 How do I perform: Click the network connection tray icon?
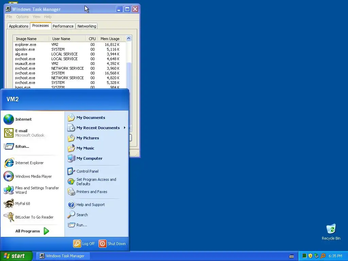pos(316,256)
